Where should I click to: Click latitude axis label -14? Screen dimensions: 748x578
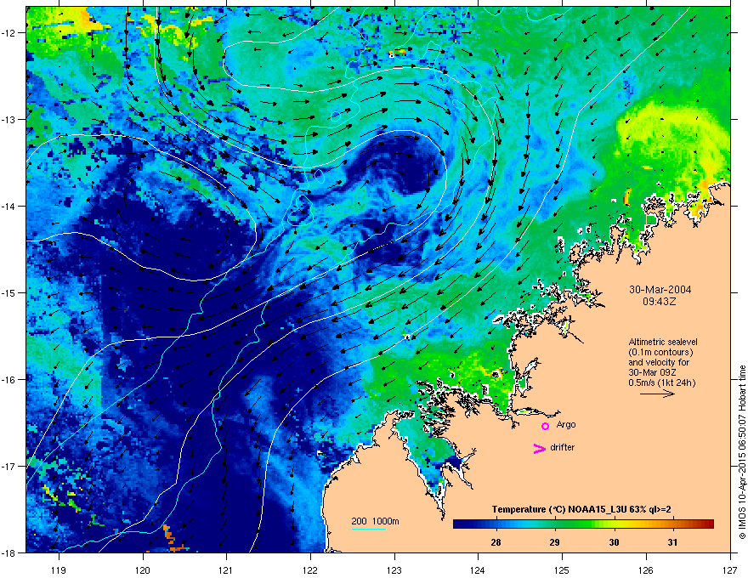click(x=8, y=206)
